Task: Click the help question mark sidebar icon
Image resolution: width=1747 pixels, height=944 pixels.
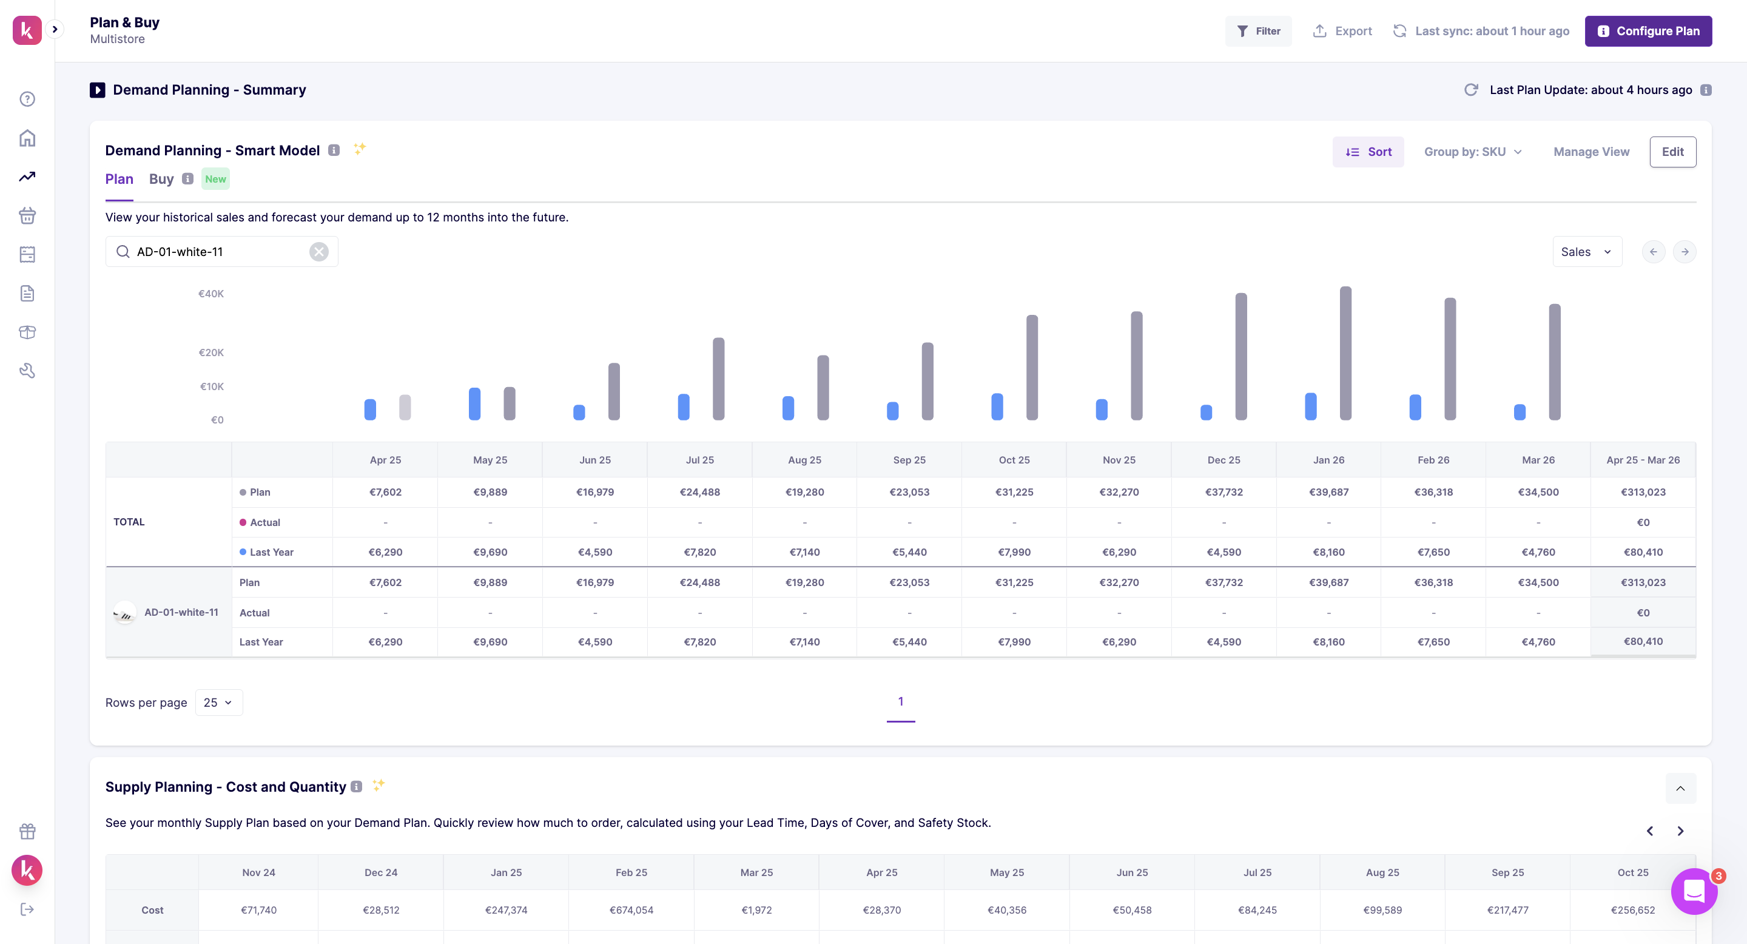Action: click(27, 99)
